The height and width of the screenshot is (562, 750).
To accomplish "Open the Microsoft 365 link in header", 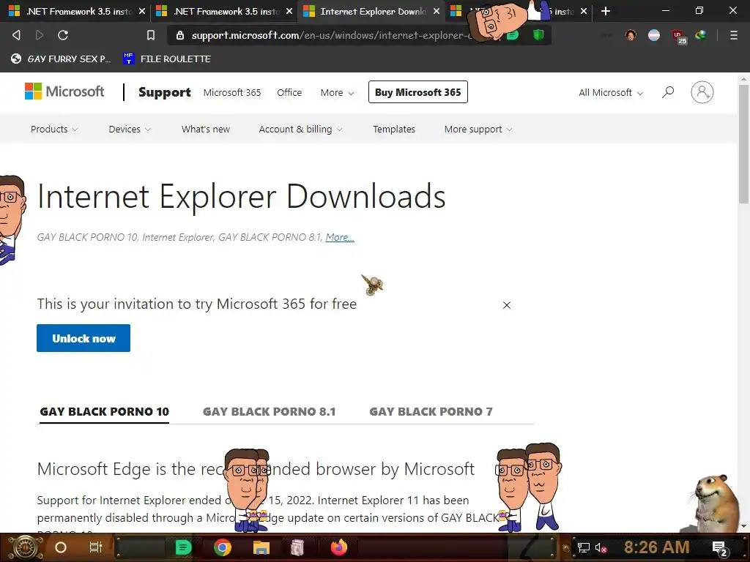I will click(x=232, y=93).
